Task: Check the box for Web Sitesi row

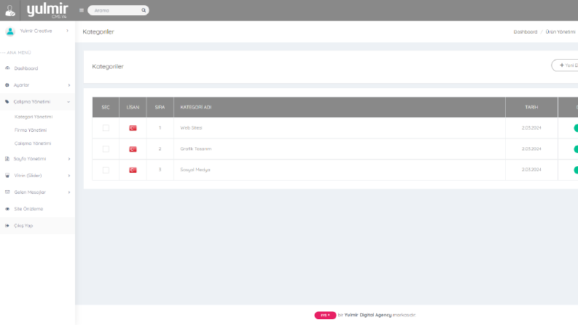Action: click(x=106, y=128)
